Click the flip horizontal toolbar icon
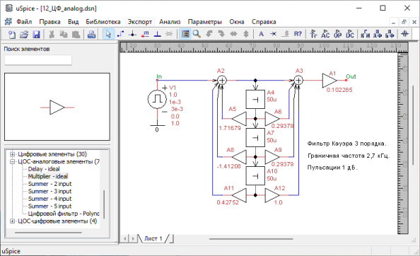Viewport: 420px width, 256px height. tap(233, 34)
